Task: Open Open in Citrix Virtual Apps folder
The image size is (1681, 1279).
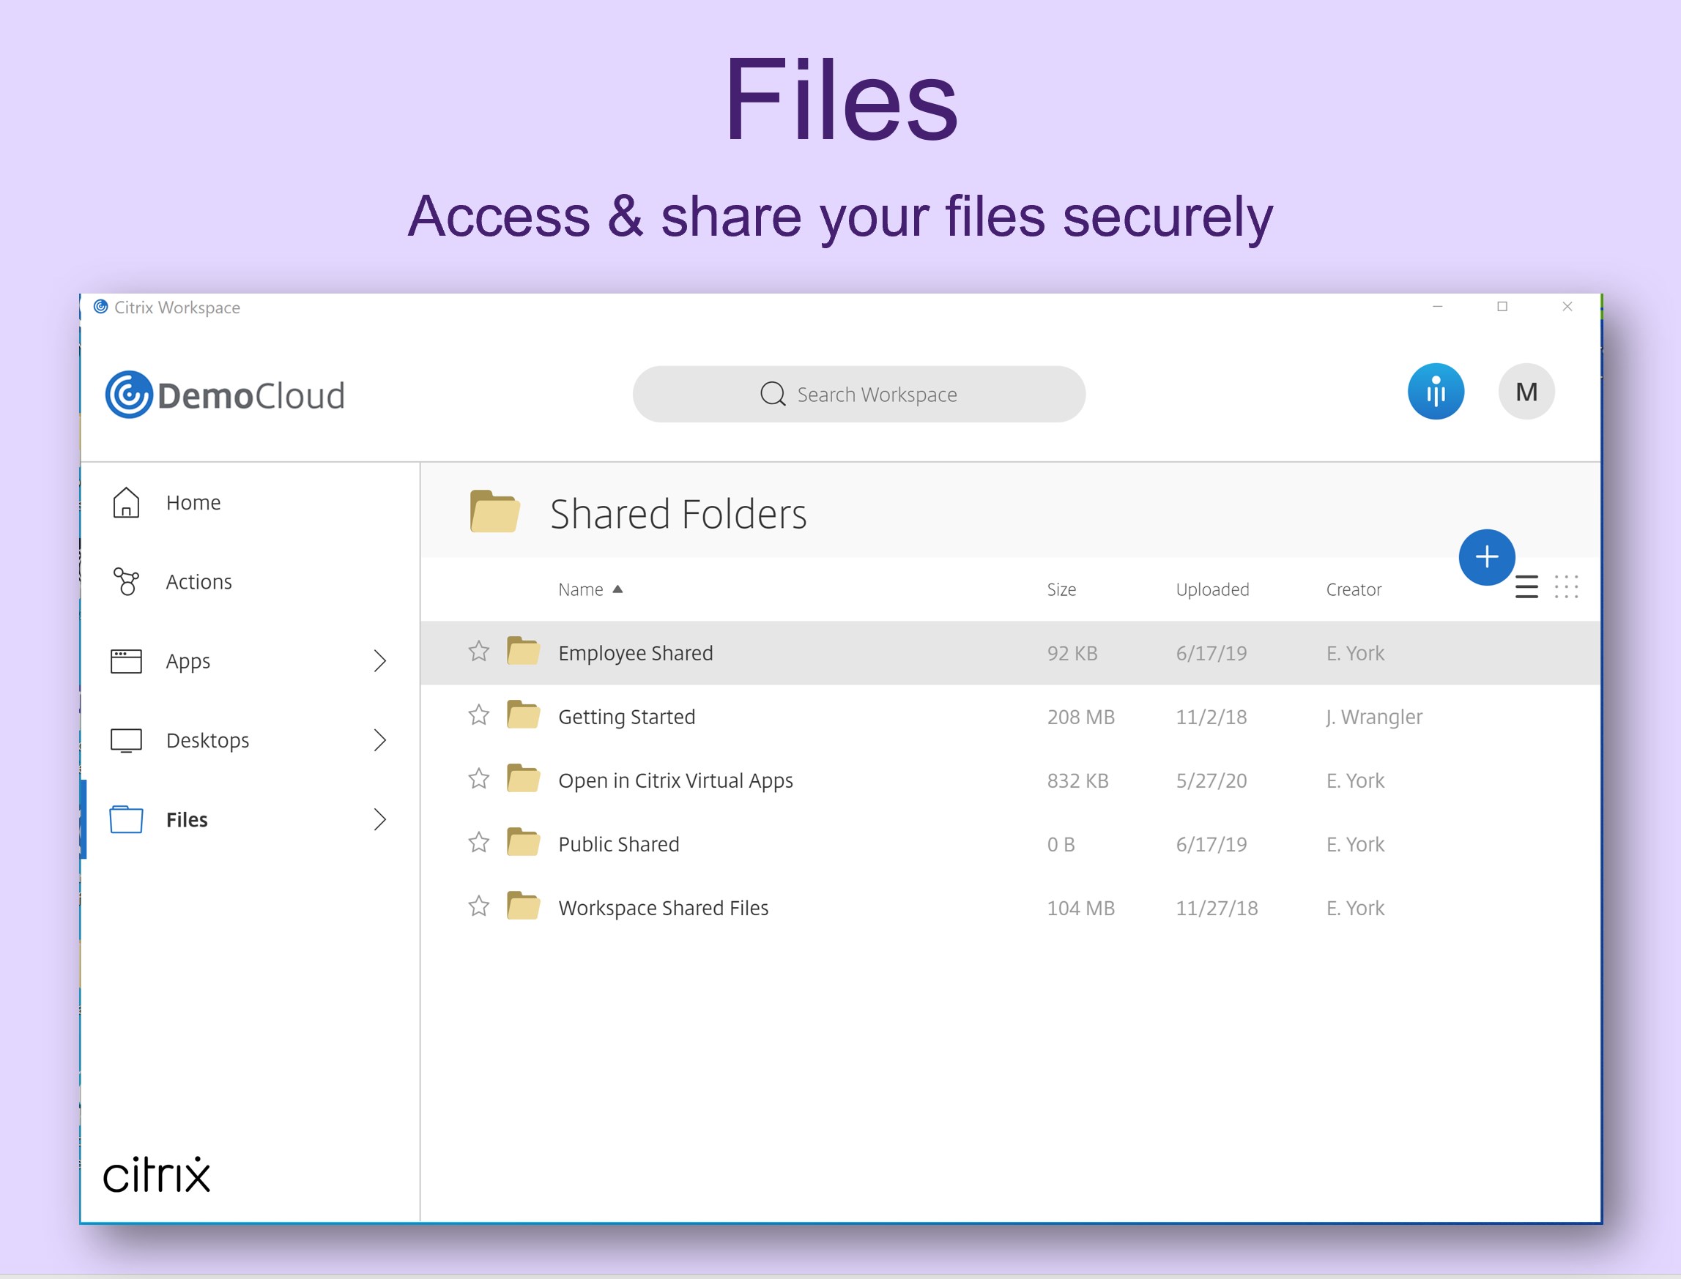Action: pos(675,780)
